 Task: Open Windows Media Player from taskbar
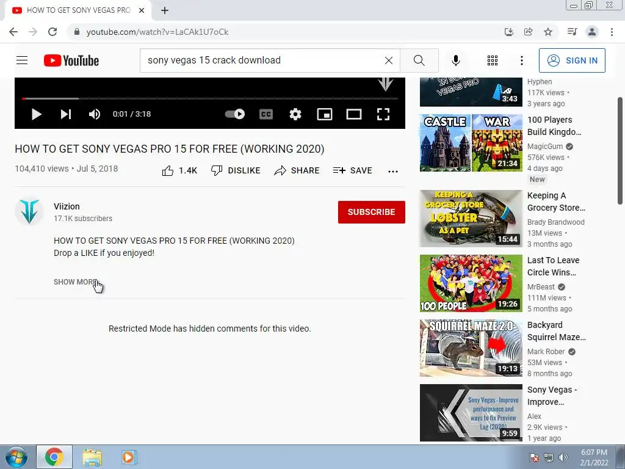click(129, 457)
